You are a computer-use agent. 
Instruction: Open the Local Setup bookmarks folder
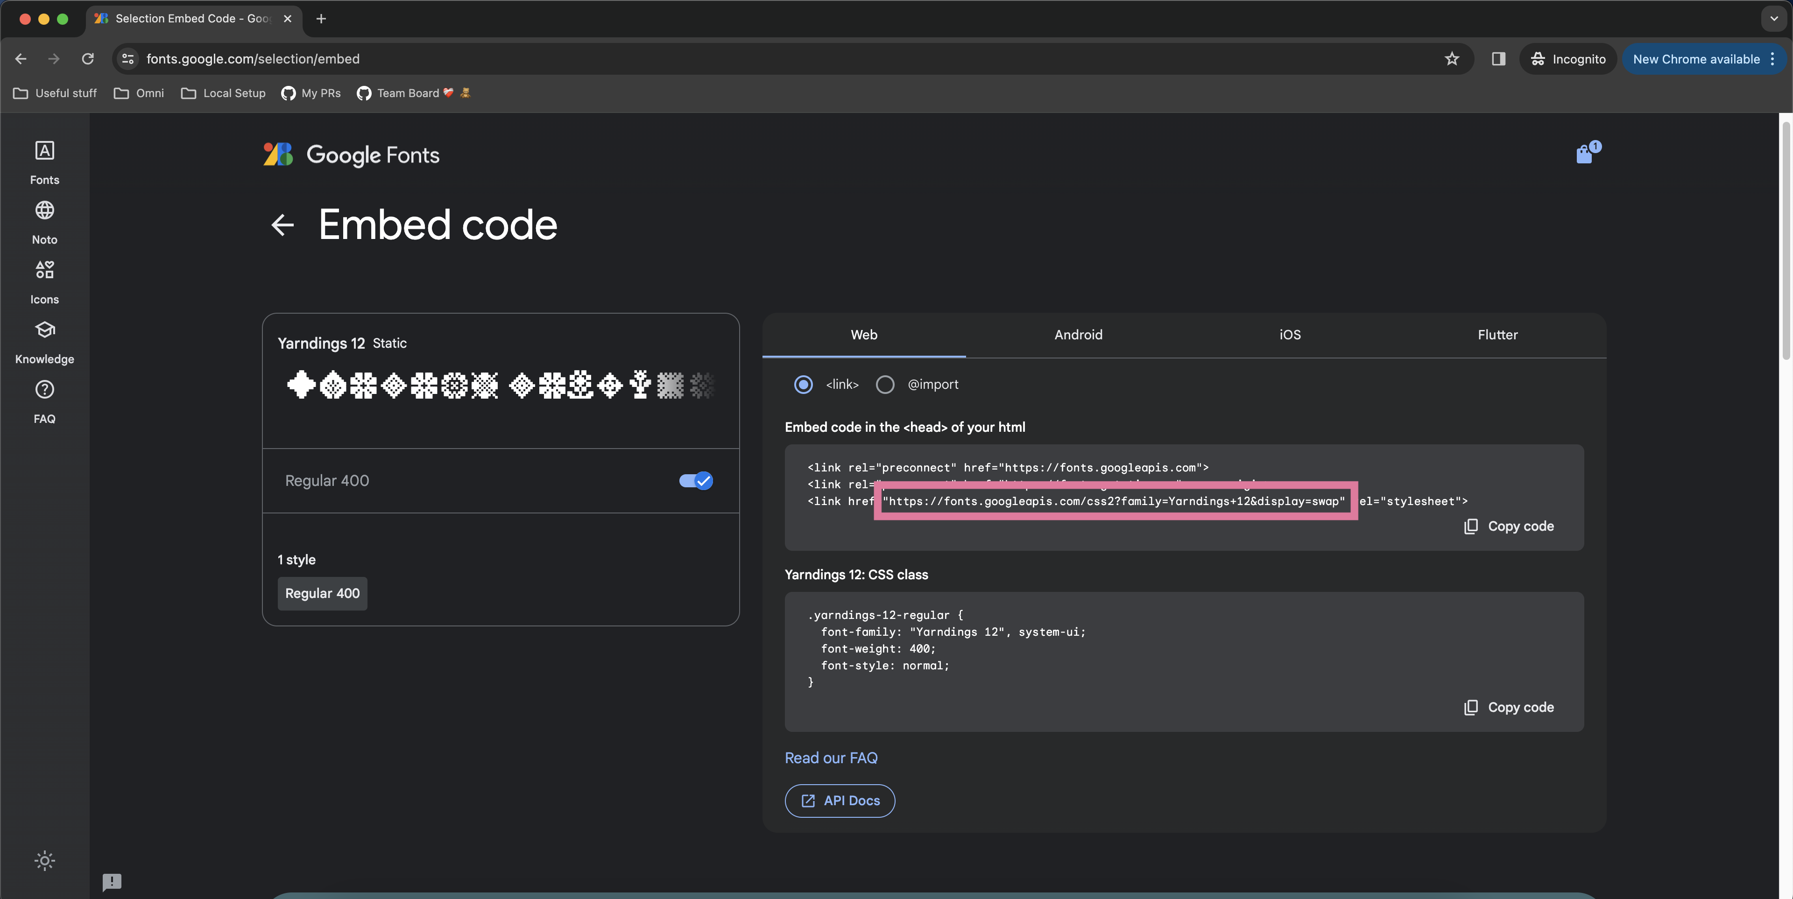(224, 93)
